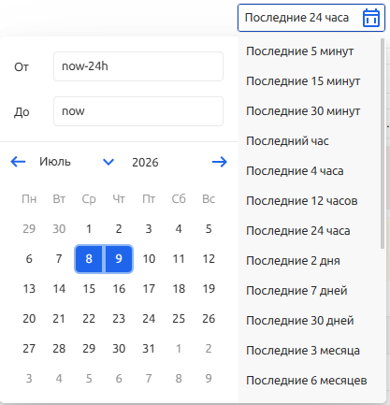The height and width of the screenshot is (405, 390).
Task: Pick July 17 in the calendar
Action: tap(149, 289)
